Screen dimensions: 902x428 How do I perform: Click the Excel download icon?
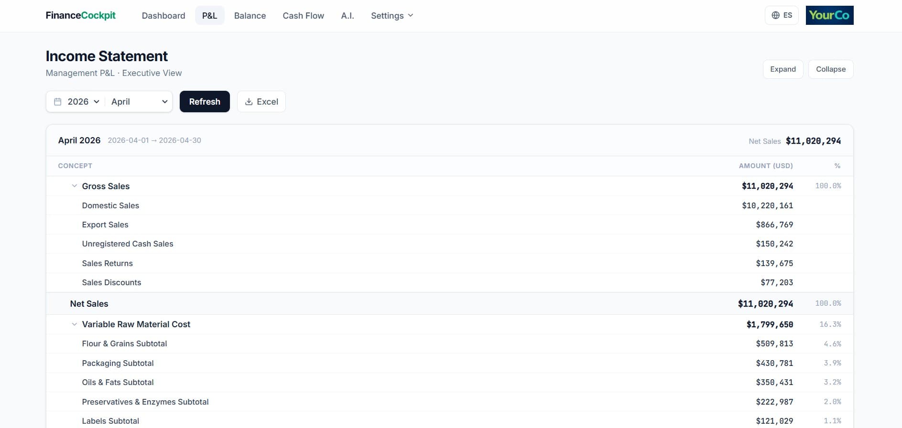point(249,102)
